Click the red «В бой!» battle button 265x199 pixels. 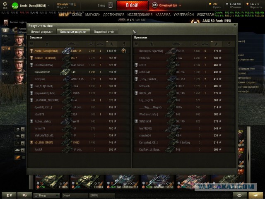pyautogui.click(x=132, y=5)
